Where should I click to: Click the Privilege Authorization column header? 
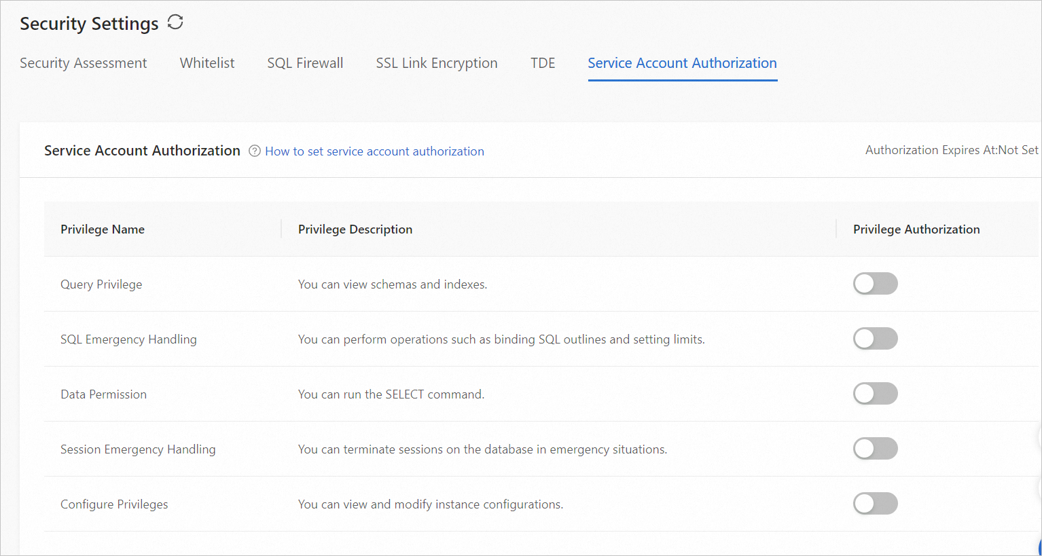click(x=916, y=229)
